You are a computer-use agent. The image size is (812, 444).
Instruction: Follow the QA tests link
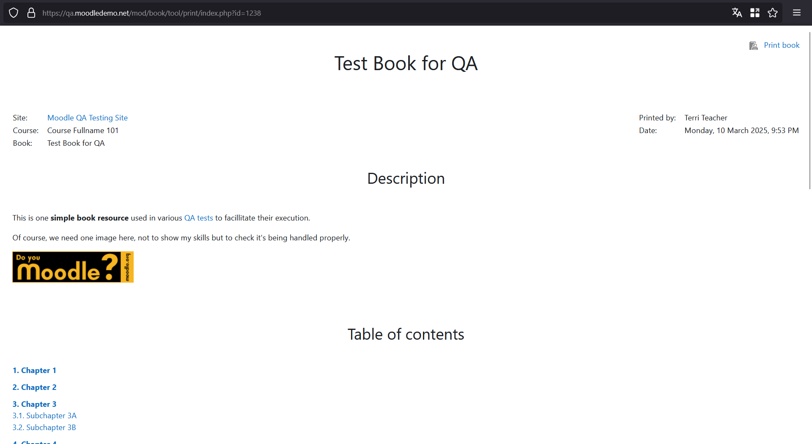click(x=199, y=218)
